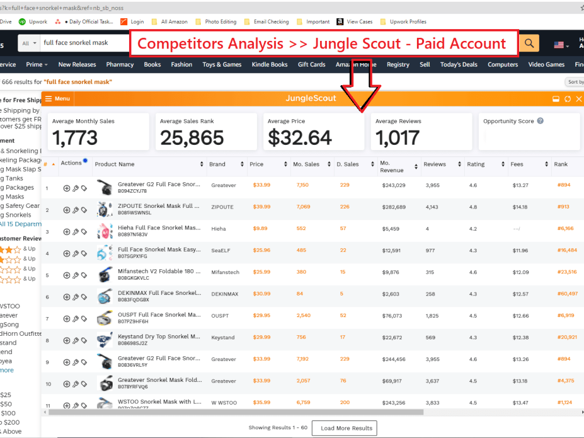Viewport: 584px width, 438px height.
Task: Click the Login bookmark icon
Action: 124,22
